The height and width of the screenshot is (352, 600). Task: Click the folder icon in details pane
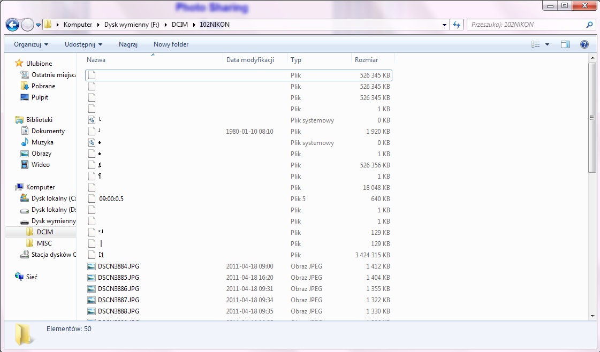tap(24, 334)
